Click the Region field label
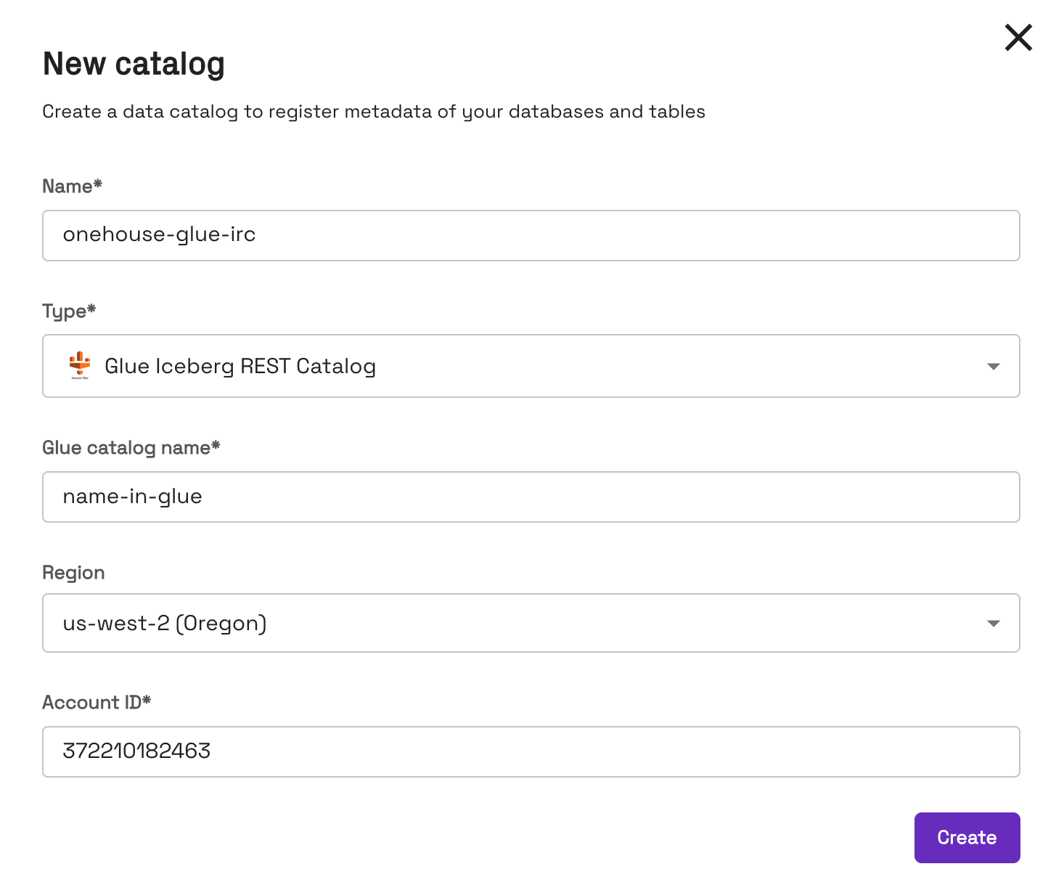 (x=73, y=573)
